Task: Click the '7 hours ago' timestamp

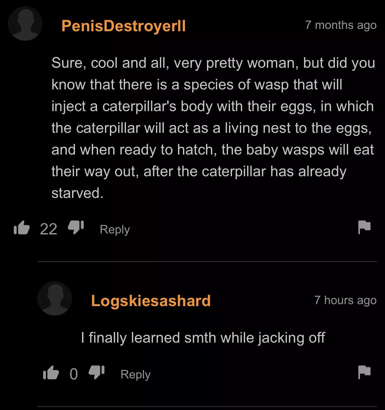Action: 345,300
